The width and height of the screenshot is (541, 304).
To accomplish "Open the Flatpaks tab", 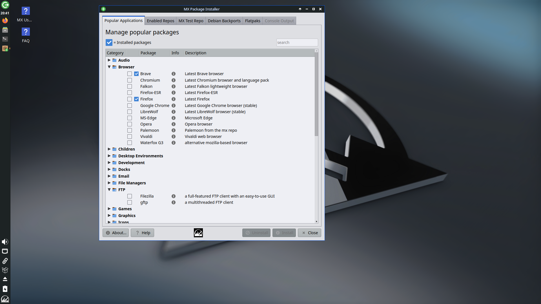I will coord(253,21).
